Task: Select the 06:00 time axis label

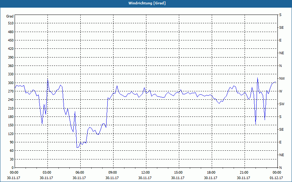Action: pos(80,172)
